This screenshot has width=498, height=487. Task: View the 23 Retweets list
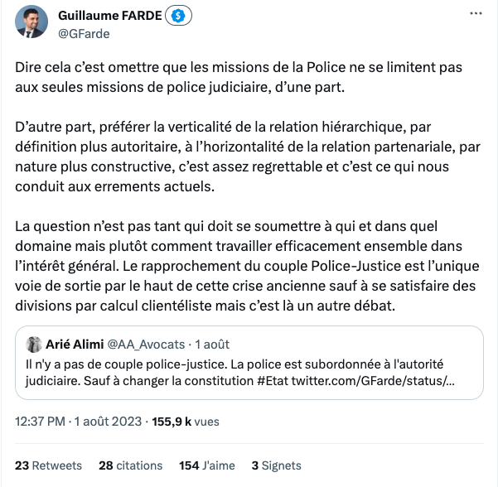48,465
